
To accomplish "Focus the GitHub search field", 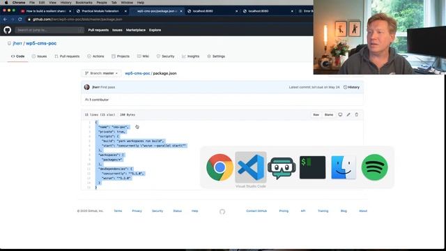I will [49, 30].
